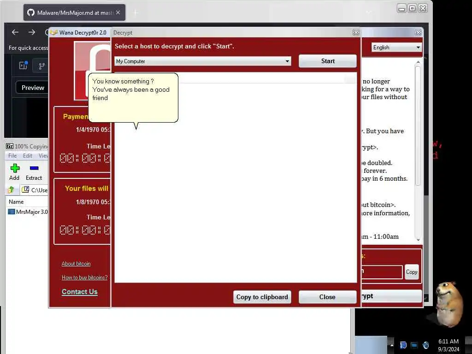
Task: Click scroll down arrow of ransom note
Action: (418, 240)
